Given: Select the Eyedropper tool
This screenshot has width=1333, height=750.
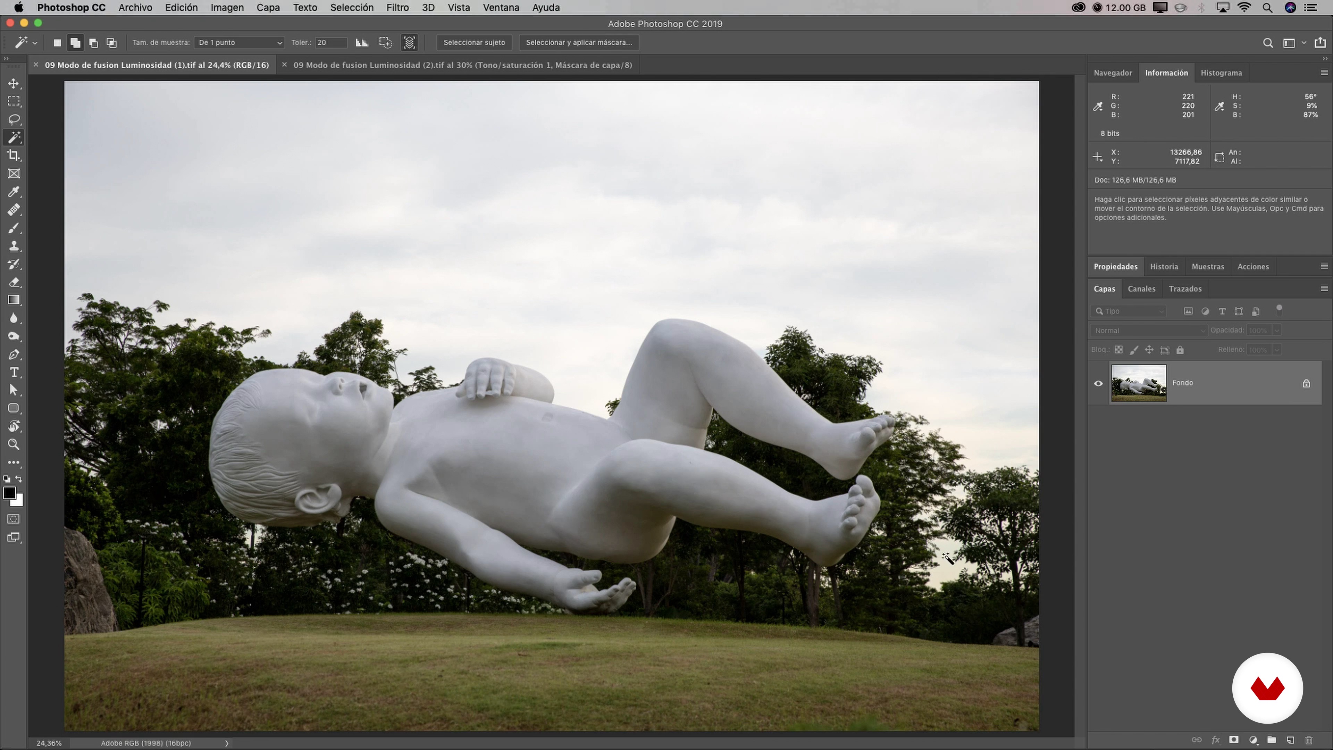Looking at the screenshot, I should click(x=14, y=192).
